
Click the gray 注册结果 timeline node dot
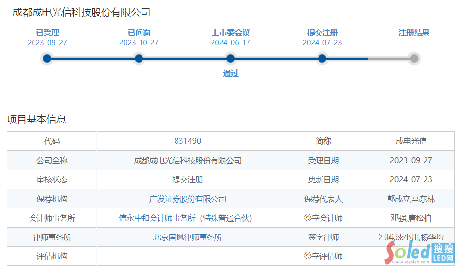[x=414, y=59]
